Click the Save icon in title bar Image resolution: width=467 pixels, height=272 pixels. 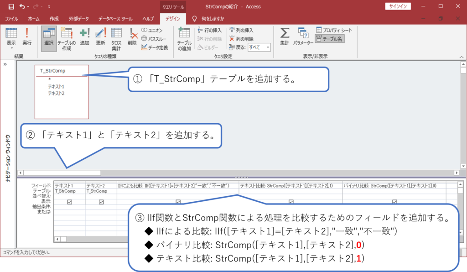pyautogui.click(x=11, y=6)
